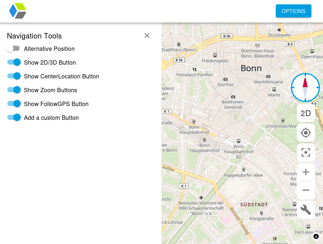Click the custom wrench button
This screenshot has width=323, height=244.
pos(306,210)
